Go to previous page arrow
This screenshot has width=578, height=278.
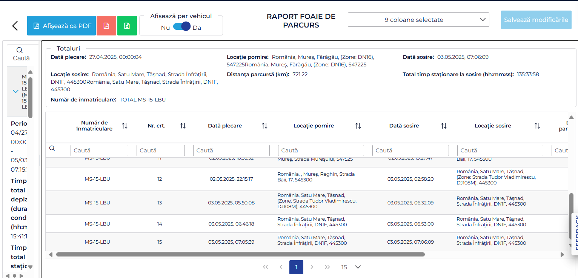pos(281,267)
